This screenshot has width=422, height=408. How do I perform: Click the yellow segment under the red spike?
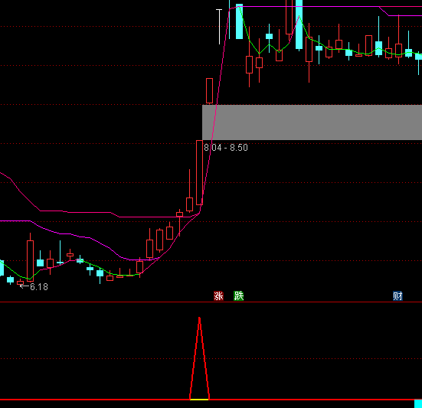click(199, 400)
